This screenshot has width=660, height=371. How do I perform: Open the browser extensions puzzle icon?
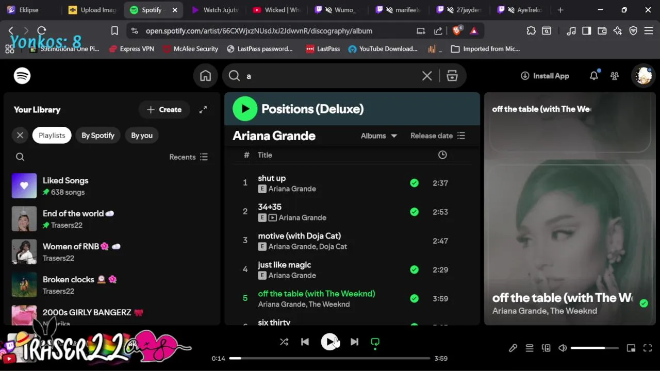tap(531, 31)
